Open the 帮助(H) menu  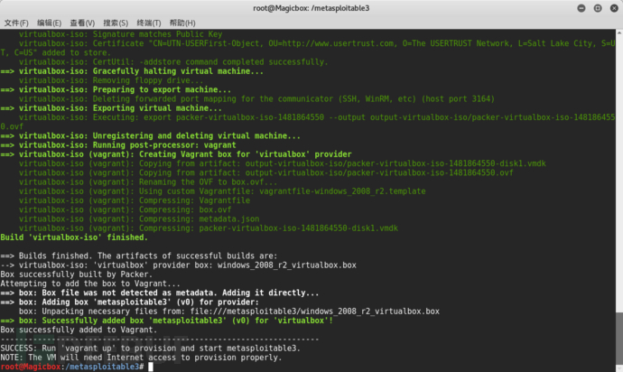[x=182, y=23]
